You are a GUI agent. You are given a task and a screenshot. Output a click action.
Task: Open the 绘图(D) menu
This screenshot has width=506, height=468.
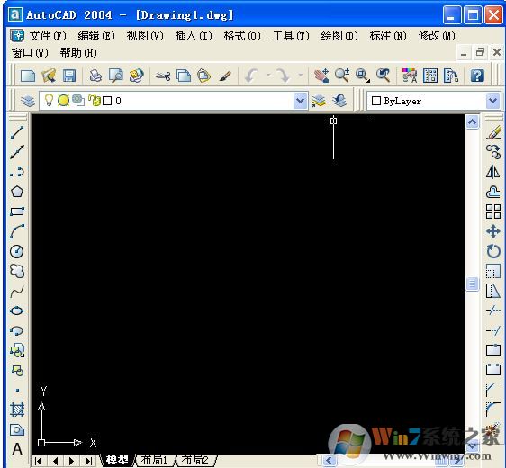(339, 36)
